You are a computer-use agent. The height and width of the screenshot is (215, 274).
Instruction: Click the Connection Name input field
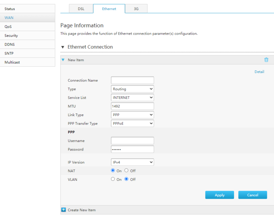tap(132, 80)
